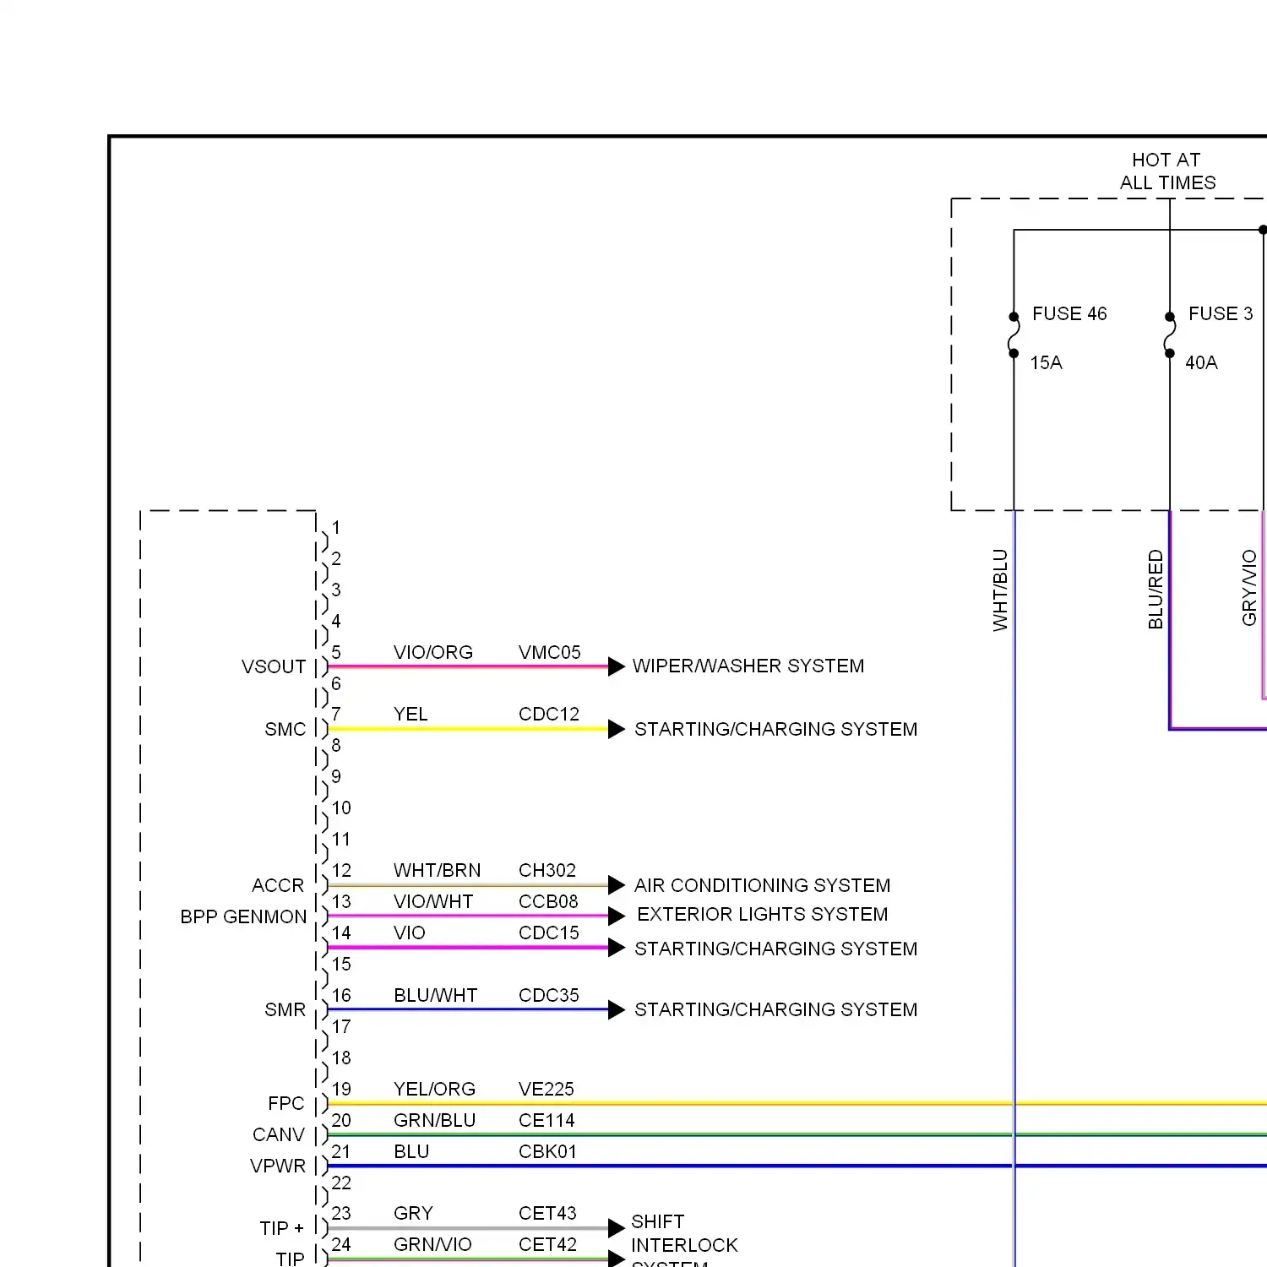Click connector pin number 12

(x=341, y=870)
